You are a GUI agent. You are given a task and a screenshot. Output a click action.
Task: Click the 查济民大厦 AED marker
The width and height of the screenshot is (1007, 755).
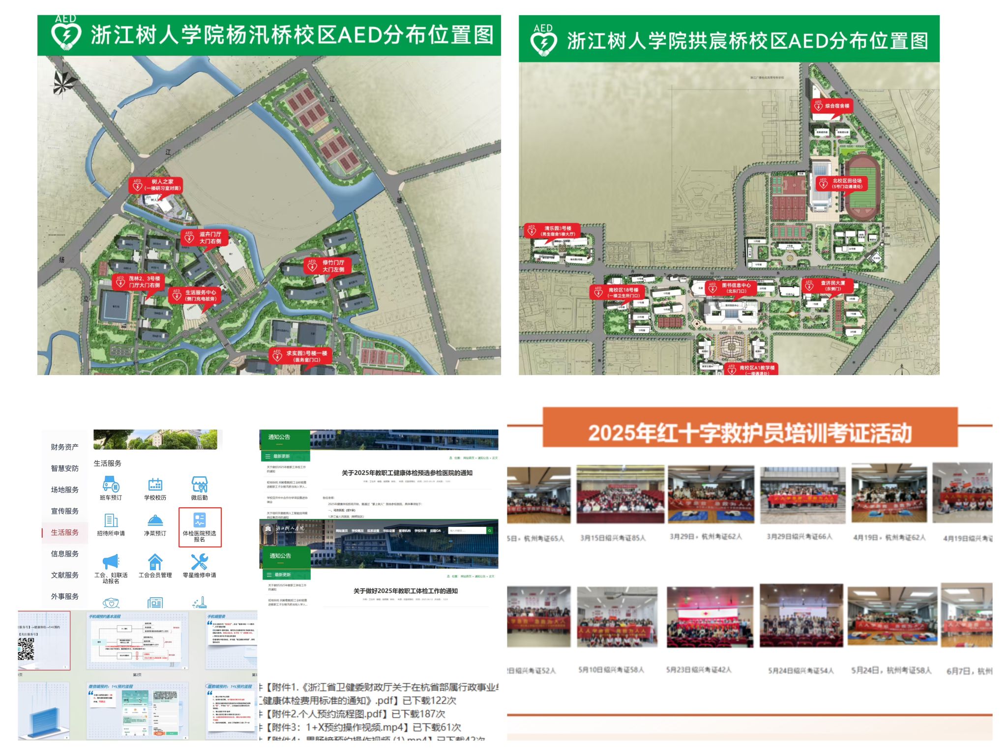(x=827, y=286)
